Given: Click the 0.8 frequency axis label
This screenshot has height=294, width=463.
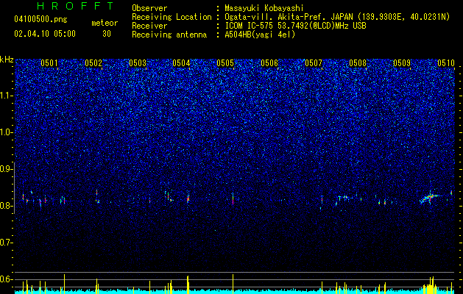Looking at the screenshot, I should (x=7, y=206).
